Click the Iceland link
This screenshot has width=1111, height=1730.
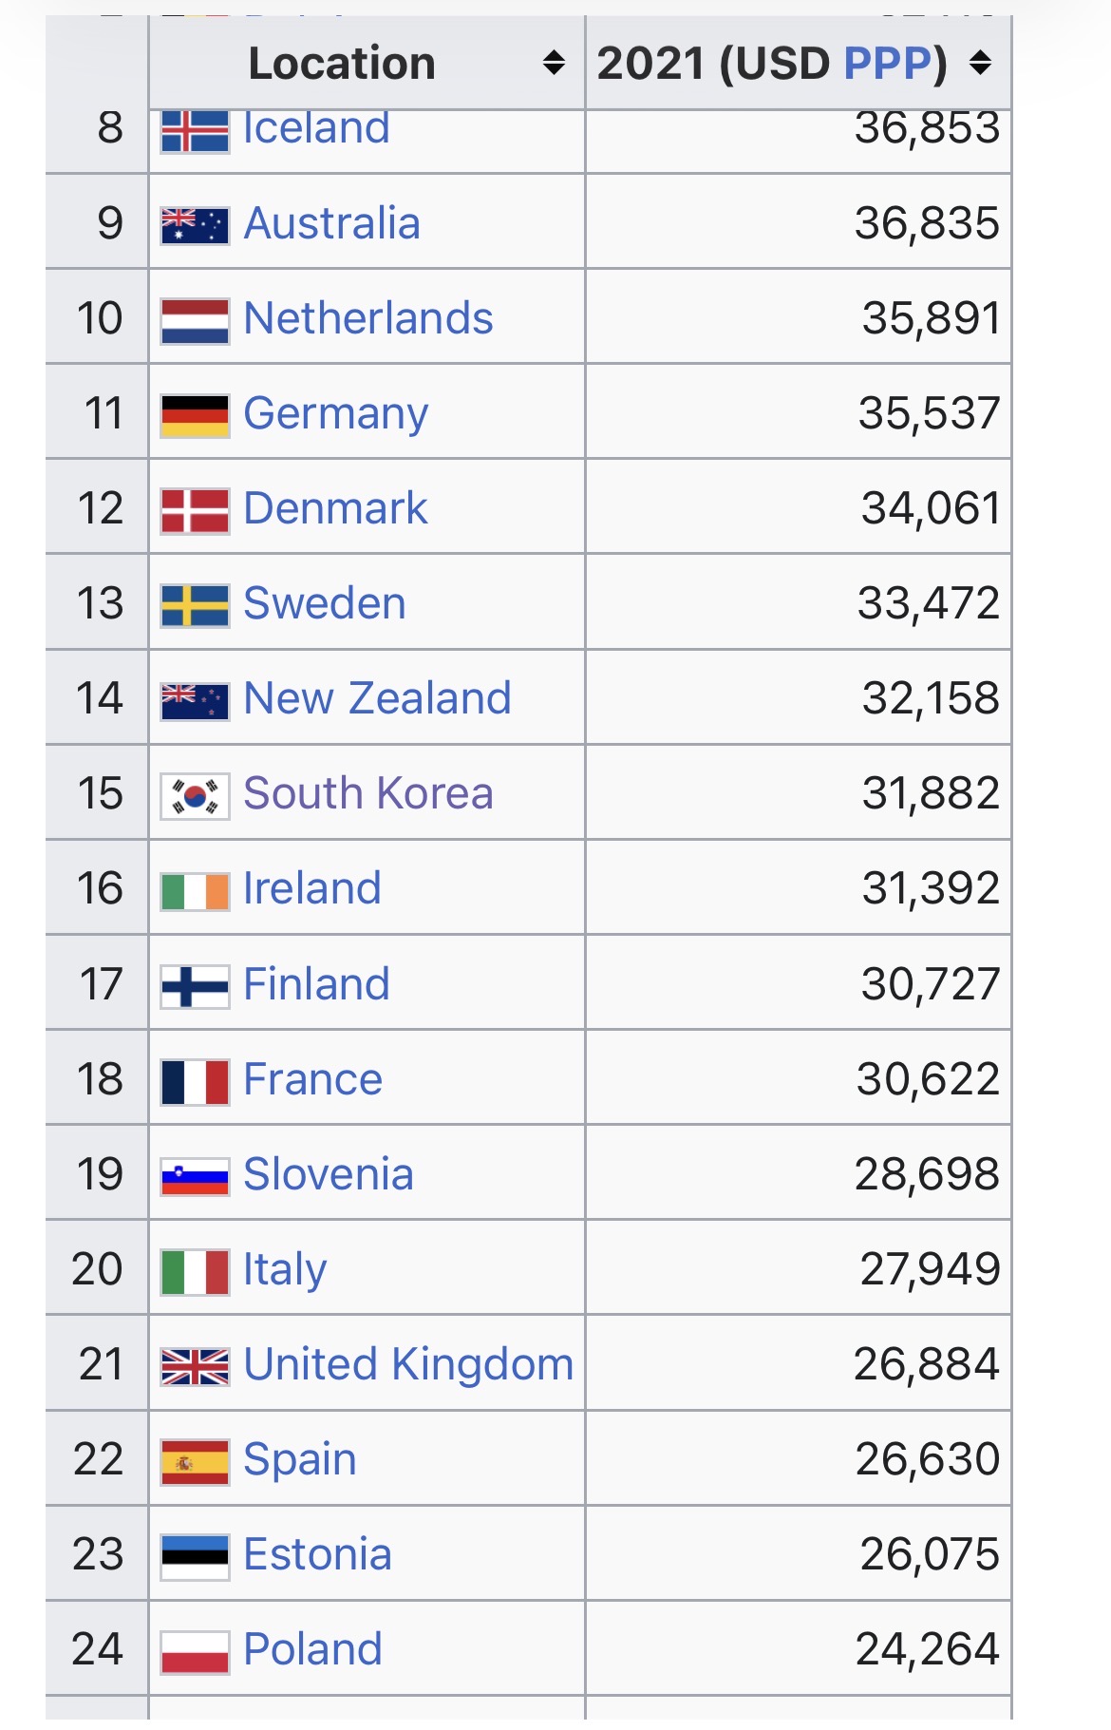[x=316, y=128]
